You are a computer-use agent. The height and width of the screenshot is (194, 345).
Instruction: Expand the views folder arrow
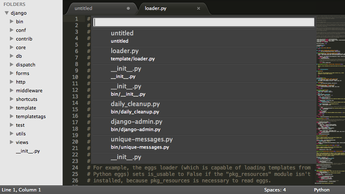click(12, 142)
